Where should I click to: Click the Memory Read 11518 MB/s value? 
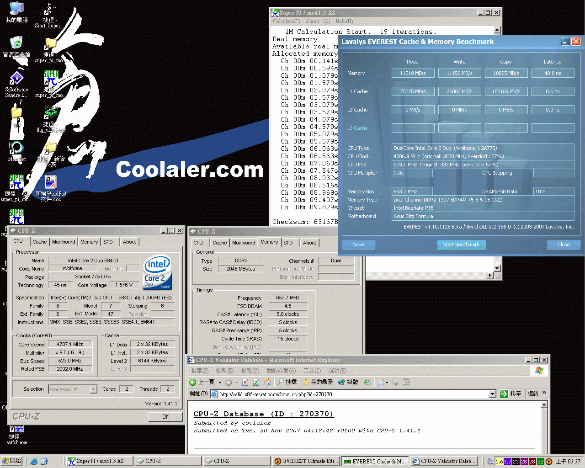tap(413, 73)
